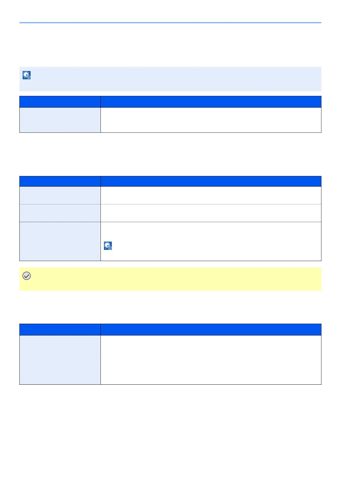Screen dimensions: 341x482
Task: Click second table's second row description cell
Action: click(x=211, y=213)
